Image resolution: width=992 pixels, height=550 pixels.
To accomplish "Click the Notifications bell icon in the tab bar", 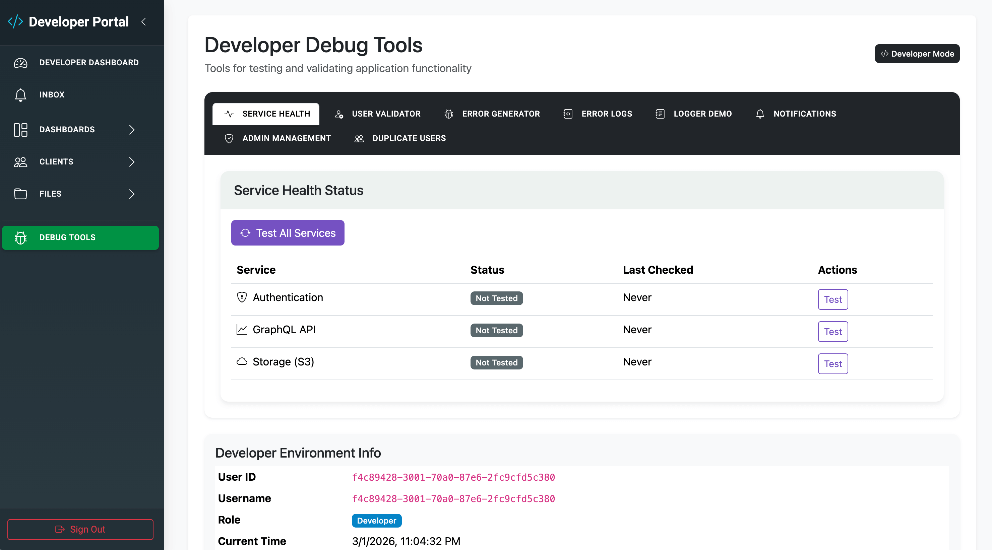I will click(x=760, y=114).
